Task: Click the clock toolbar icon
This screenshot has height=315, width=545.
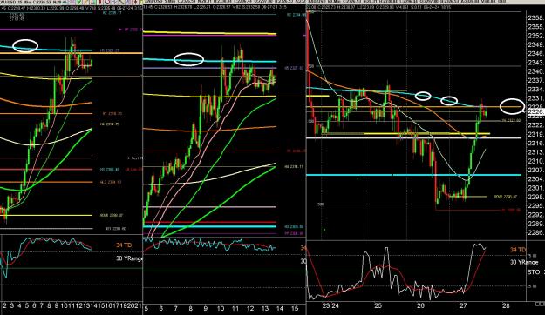Action: coord(108,2)
